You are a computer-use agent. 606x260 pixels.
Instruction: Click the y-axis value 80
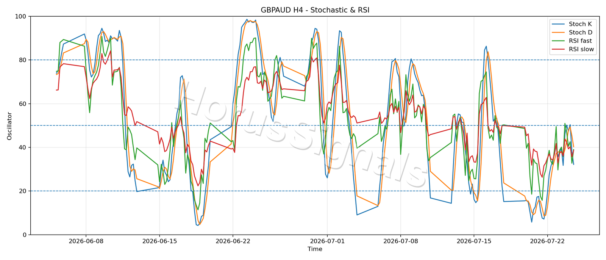click(23, 60)
